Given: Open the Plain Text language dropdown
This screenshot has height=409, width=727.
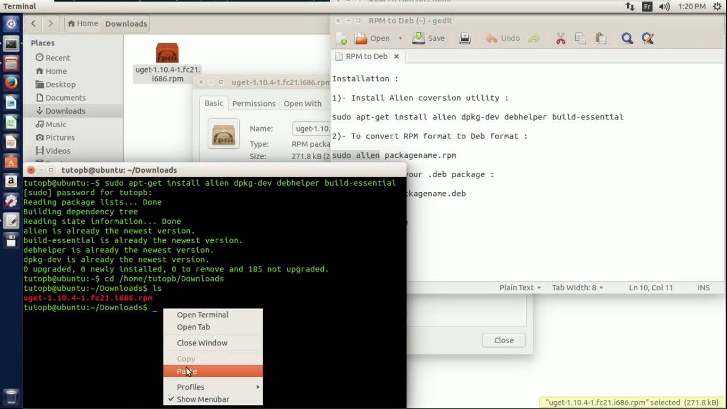Looking at the screenshot, I should pos(520,287).
